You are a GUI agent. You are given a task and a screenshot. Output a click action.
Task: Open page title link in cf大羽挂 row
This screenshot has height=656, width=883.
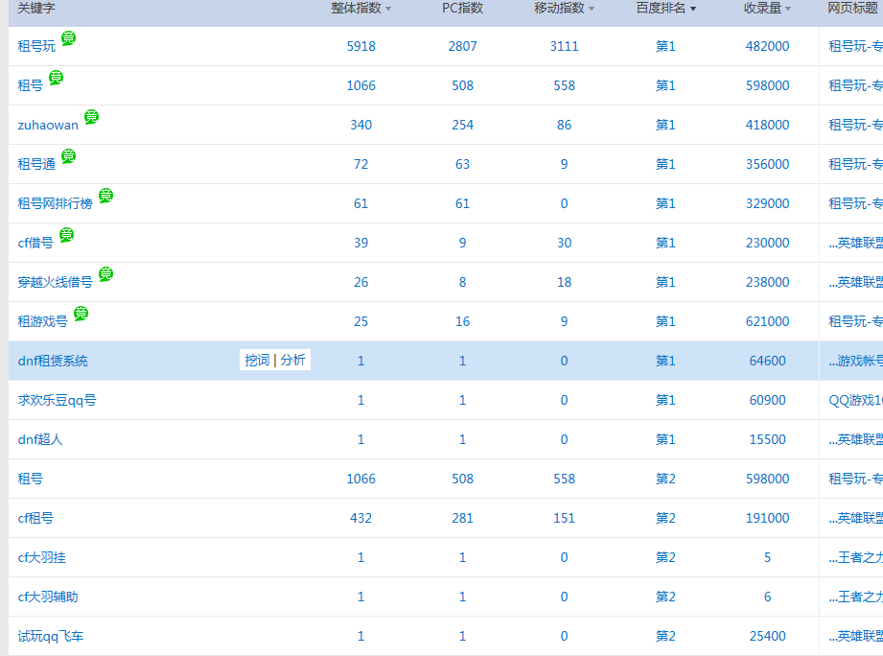[855, 557]
